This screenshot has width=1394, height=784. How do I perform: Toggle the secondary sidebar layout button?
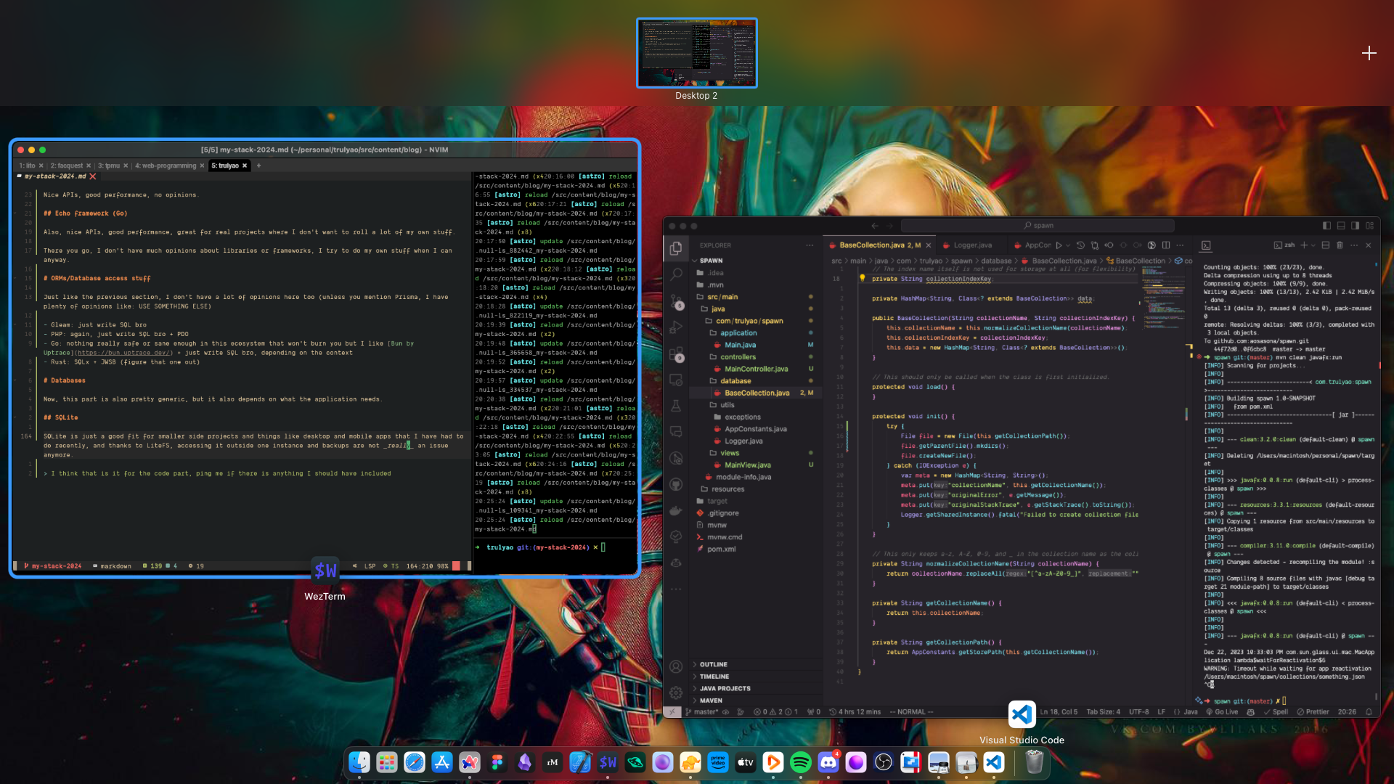pyautogui.click(x=1355, y=226)
